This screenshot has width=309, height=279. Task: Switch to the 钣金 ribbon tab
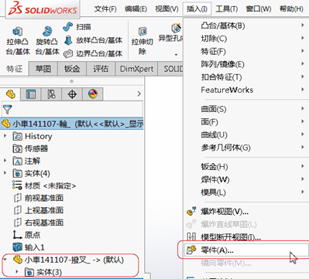point(72,69)
